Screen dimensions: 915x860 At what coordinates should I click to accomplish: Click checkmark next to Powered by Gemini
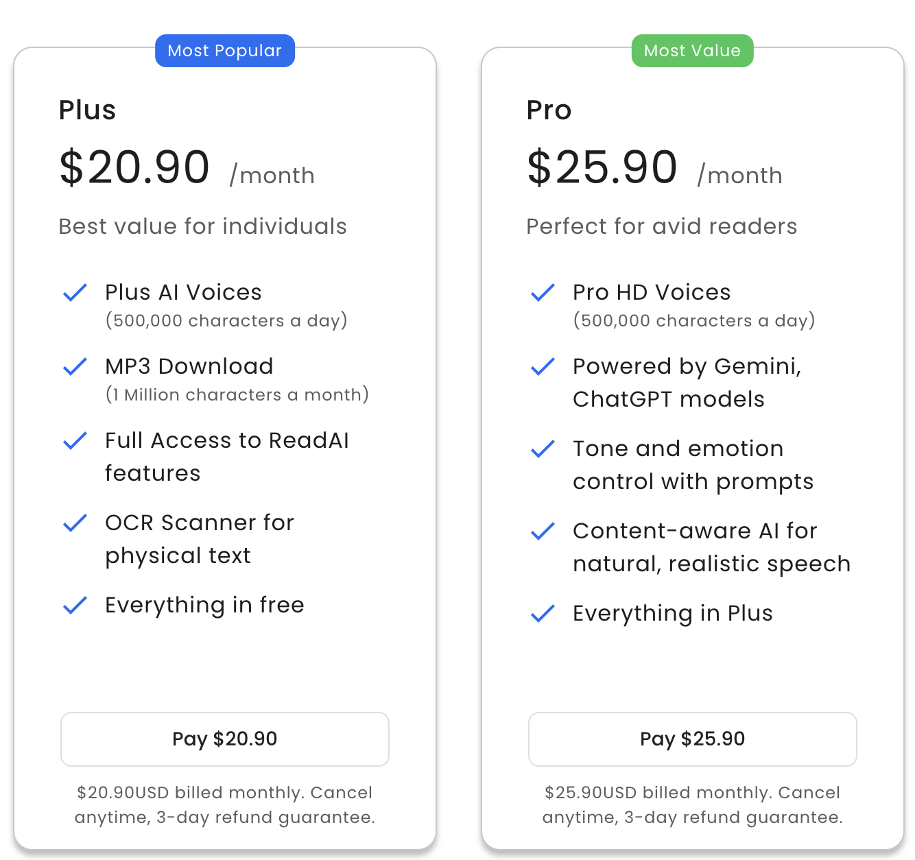pos(543,367)
